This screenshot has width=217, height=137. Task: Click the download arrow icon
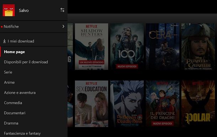pos(4,41)
